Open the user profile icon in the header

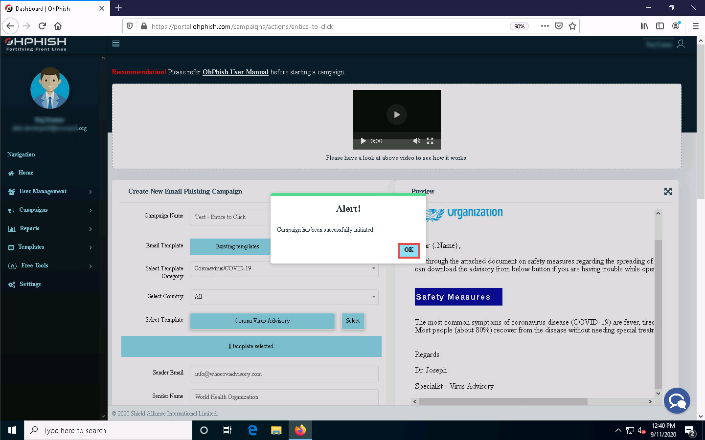(x=681, y=44)
